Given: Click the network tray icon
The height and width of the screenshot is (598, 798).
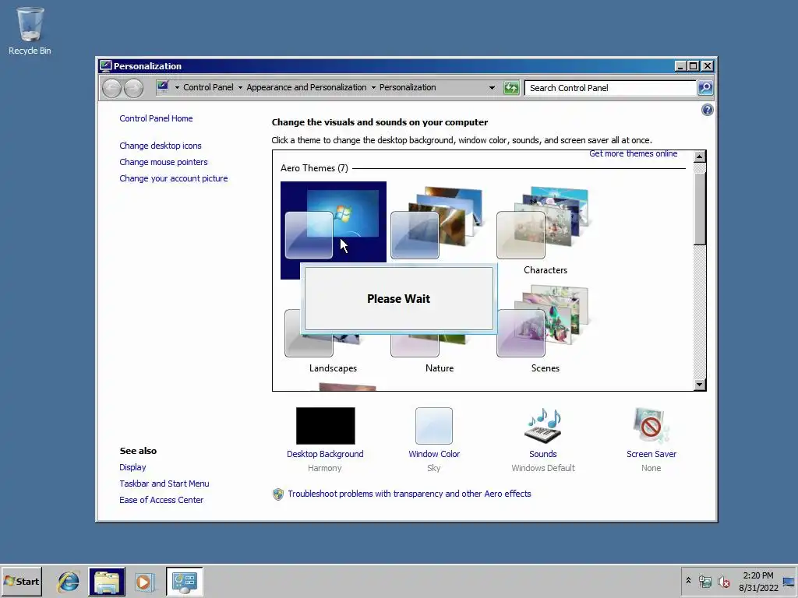Looking at the screenshot, I should click(x=704, y=582).
